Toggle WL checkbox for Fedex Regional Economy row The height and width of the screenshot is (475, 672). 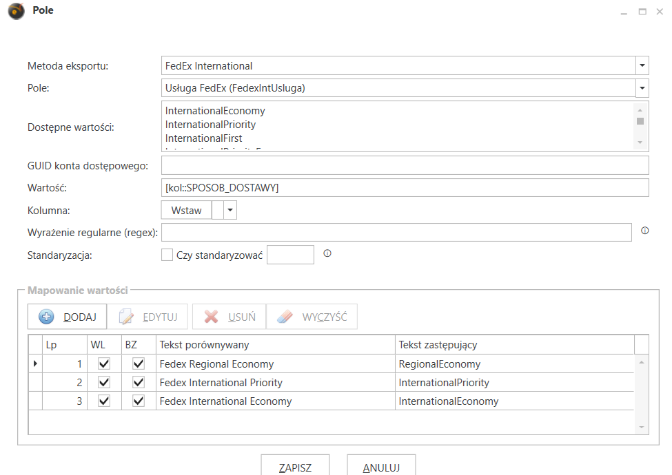104,363
